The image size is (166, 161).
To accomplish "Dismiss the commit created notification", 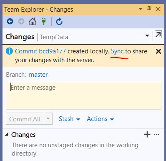I will point(158,51).
